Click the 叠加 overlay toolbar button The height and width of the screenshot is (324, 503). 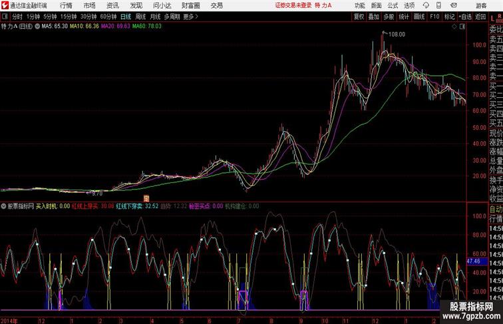(374, 17)
